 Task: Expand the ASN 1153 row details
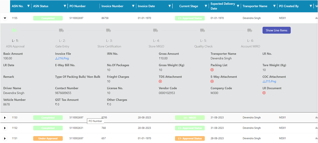(5, 118)
